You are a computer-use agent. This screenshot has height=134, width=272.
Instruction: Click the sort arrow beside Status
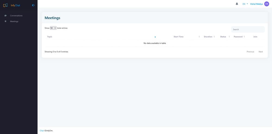(229, 37)
